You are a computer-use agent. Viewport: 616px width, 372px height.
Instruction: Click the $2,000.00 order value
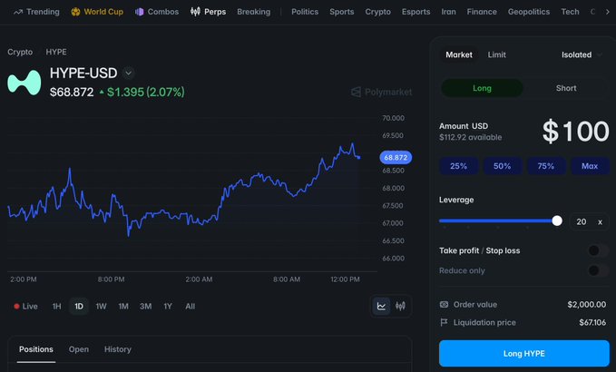[587, 305]
